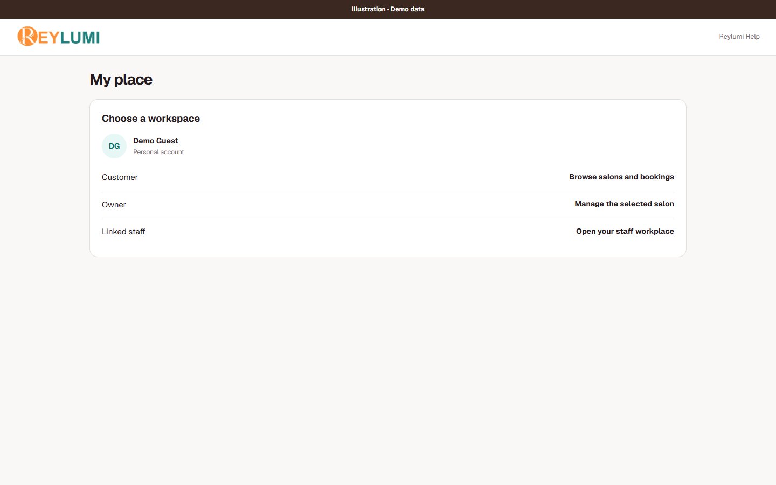Screen dimensions: 776x485
Task: Open Browse salons and bookings
Action: pyautogui.click(x=621, y=177)
